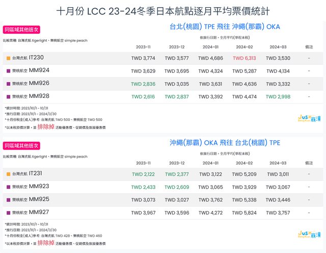Click the orange square beside IT230

tap(8, 58)
